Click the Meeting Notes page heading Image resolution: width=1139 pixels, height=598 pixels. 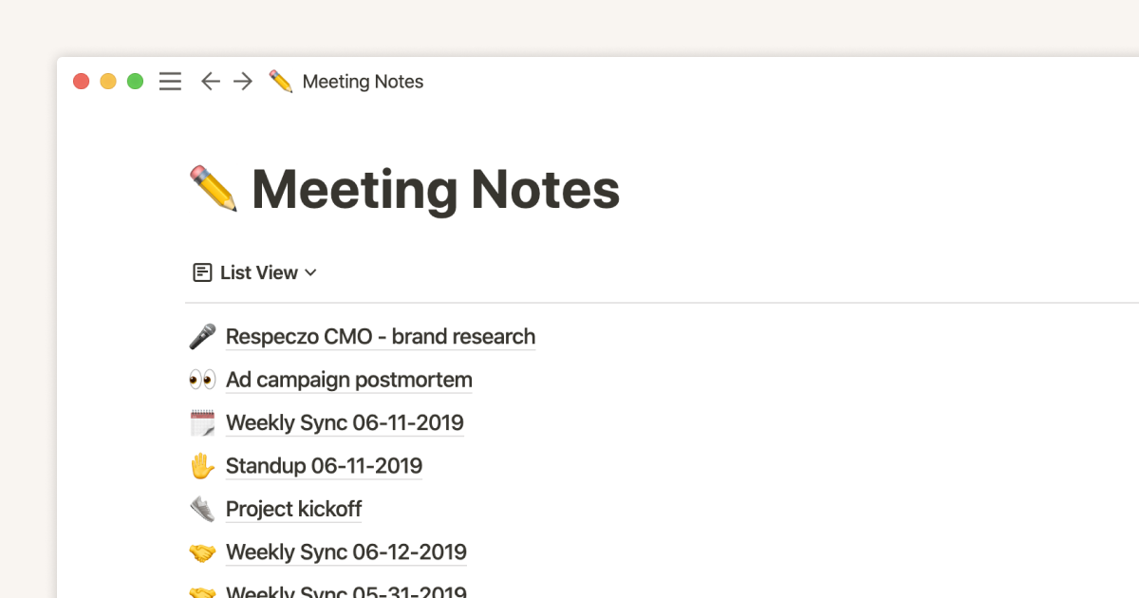pyautogui.click(x=435, y=189)
